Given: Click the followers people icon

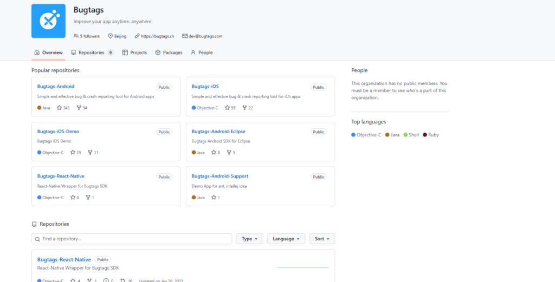Looking at the screenshot, I should coord(76,36).
